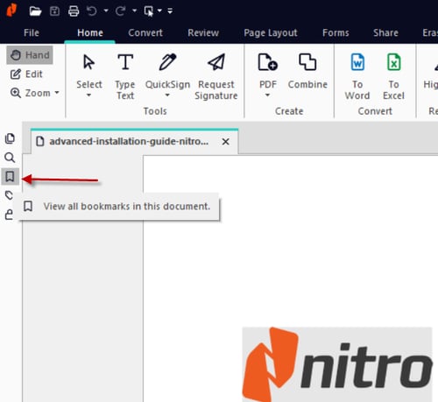Activate the Hand tool
The image size is (438, 402).
(x=30, y=55)
